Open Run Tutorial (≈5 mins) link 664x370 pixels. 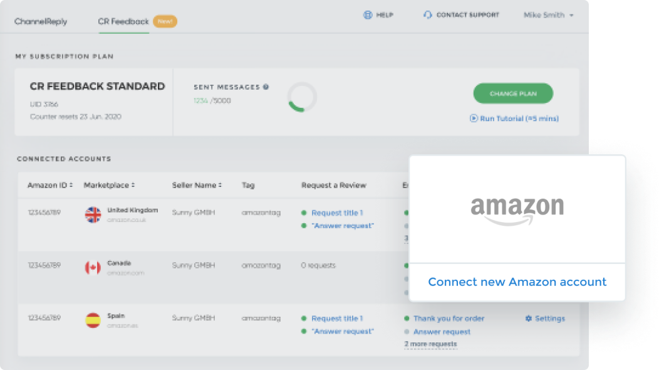pyautogui.click(x=519, y=119)
